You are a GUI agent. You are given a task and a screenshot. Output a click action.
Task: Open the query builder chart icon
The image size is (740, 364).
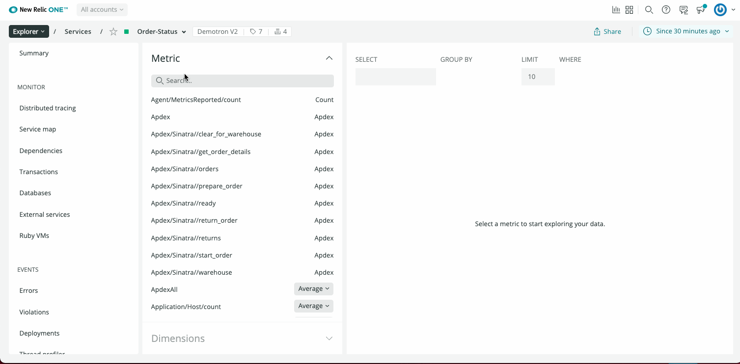tap(616, 9)
